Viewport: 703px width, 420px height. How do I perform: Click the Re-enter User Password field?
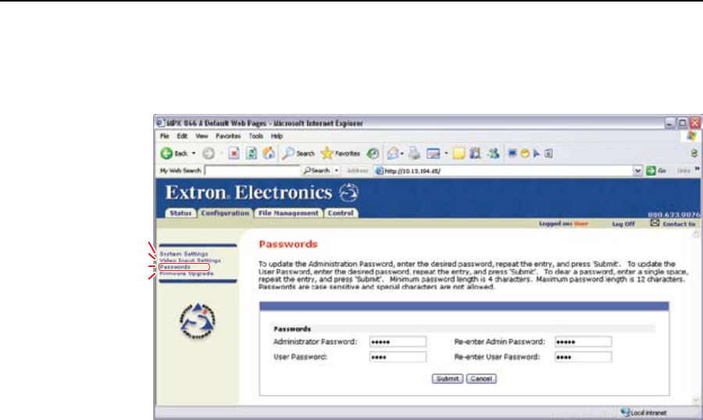tap(583, 358)
